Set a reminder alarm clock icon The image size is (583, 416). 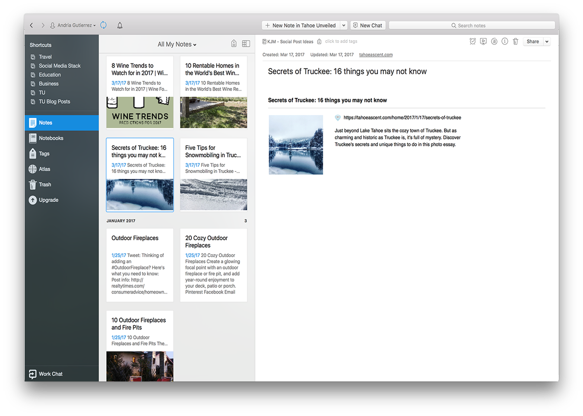473,41
